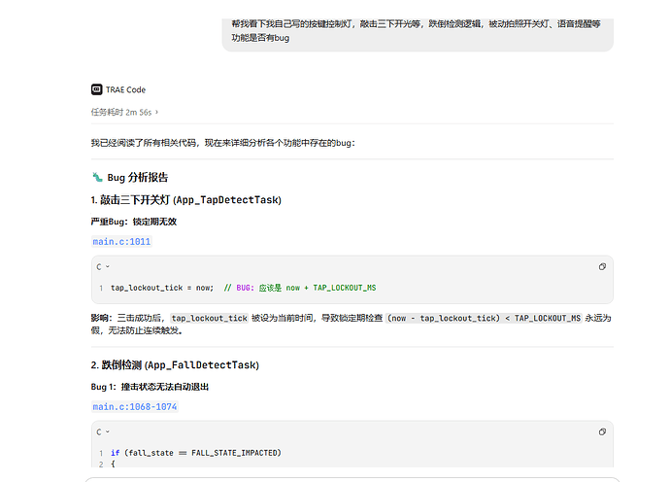
Task: Click the bug icon beside Bug 分析报告
Action: point(97,177)
